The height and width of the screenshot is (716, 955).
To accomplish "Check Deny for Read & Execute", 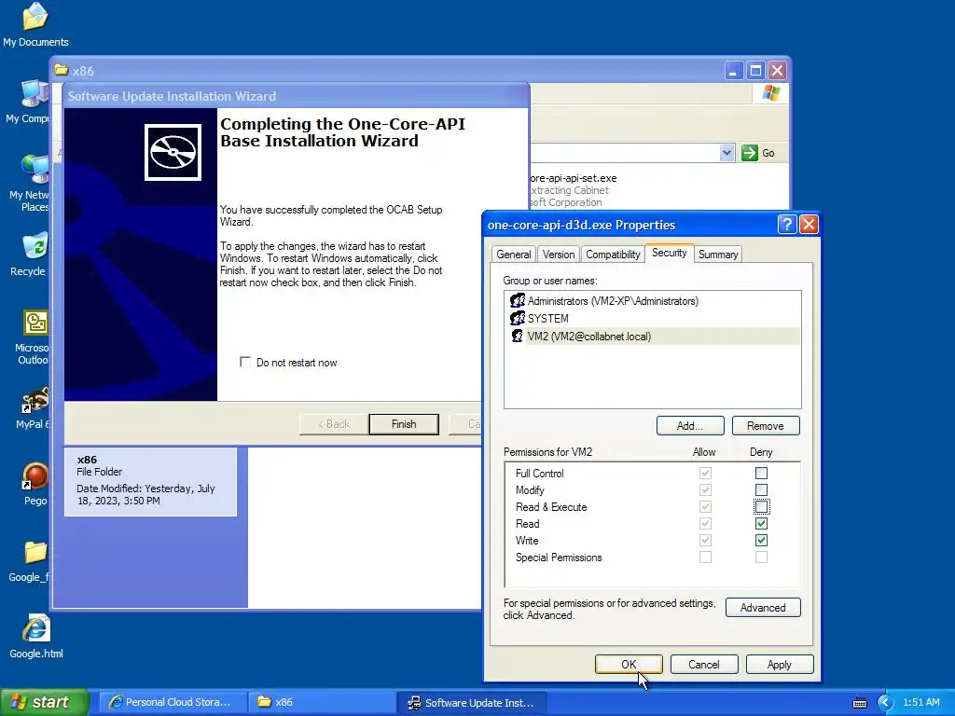I will click(761, 506).
